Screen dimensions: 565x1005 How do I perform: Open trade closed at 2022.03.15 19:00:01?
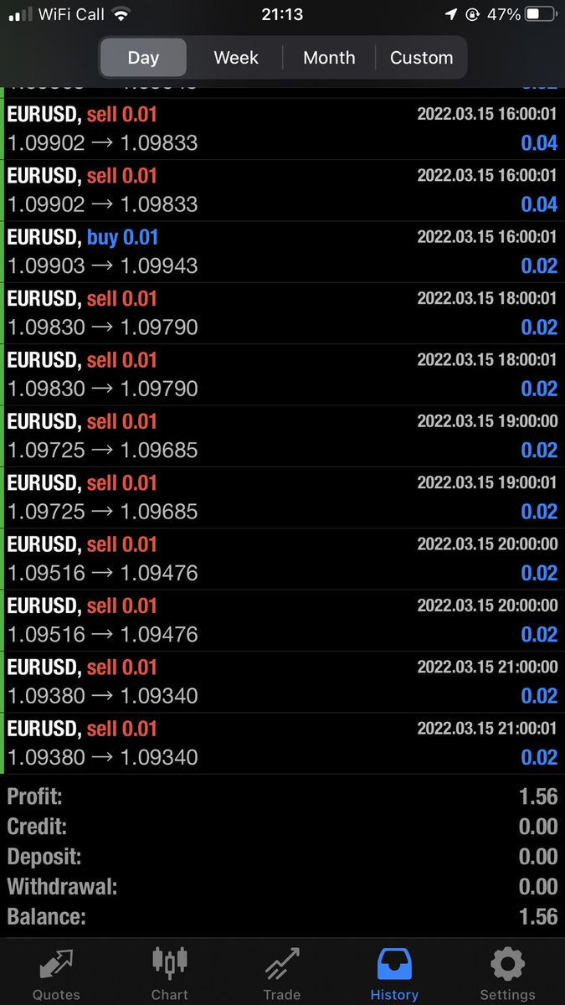click(x=282, y=497)
